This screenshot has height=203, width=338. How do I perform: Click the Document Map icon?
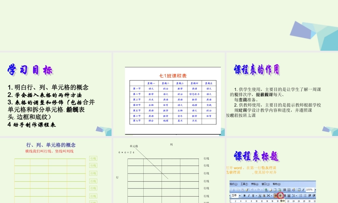point(299,189)
